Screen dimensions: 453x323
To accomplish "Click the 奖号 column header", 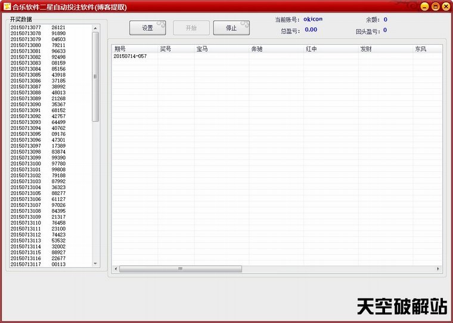I will pos(175,49).
